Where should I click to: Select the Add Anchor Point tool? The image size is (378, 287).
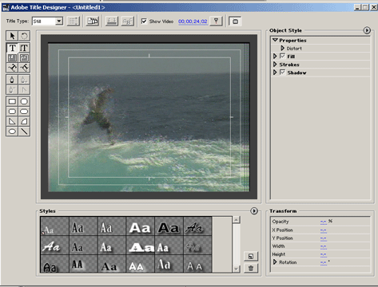24,80
